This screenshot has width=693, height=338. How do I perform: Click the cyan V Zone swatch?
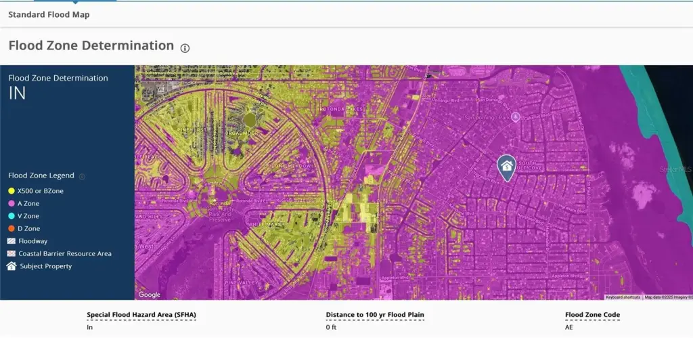click(x=12, y=216)
